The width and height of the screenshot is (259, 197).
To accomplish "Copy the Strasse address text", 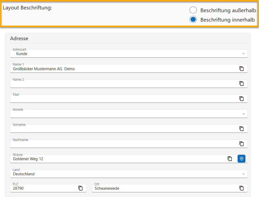I will point(230,159).
